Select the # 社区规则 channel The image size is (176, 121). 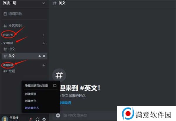[13, 26]
